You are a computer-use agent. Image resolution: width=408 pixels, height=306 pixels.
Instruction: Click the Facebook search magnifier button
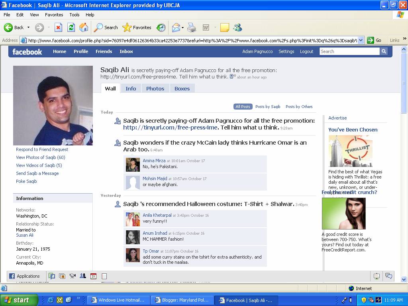pyautogui.click(x=384, y=51)
